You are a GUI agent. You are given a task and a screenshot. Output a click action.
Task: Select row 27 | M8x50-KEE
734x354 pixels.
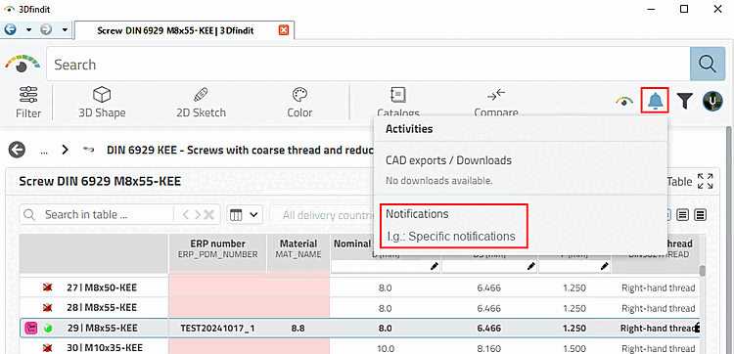tap(102, 288)
